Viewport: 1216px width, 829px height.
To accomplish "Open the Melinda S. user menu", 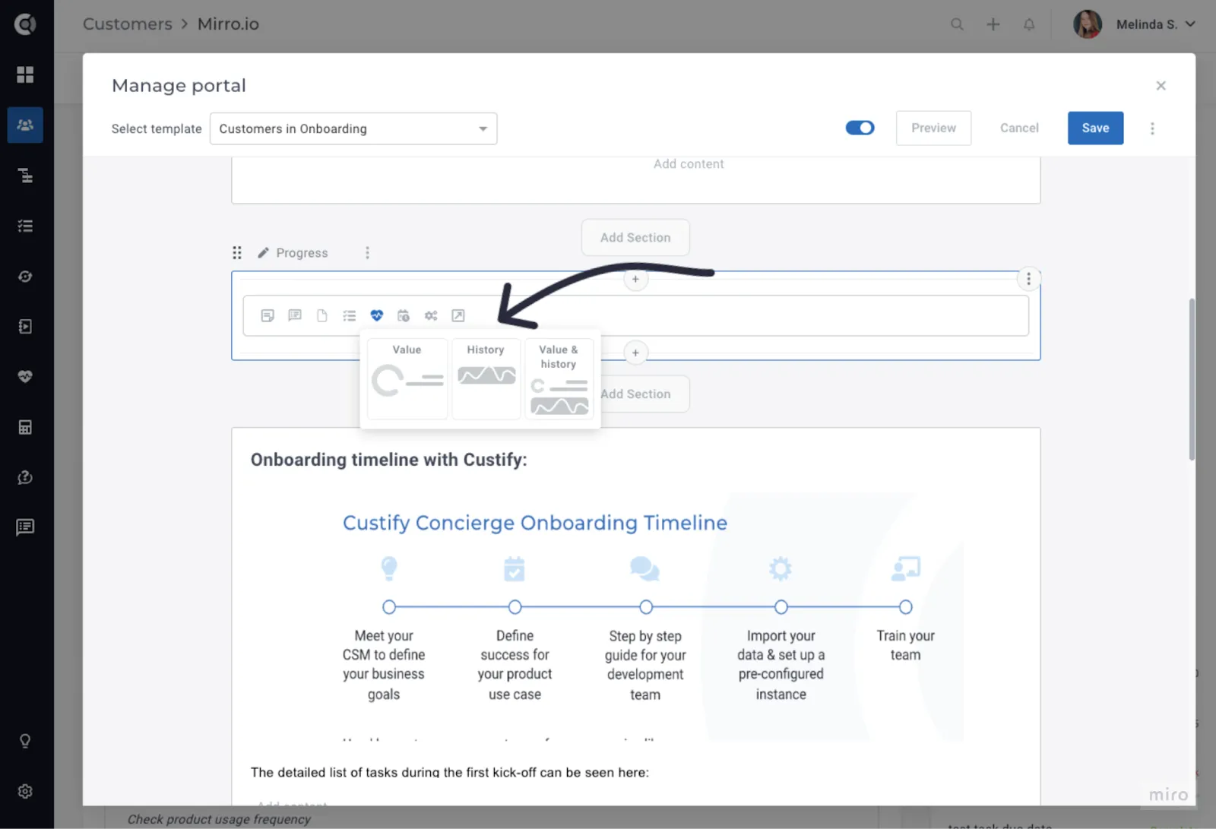I will tap(1155, 24).
